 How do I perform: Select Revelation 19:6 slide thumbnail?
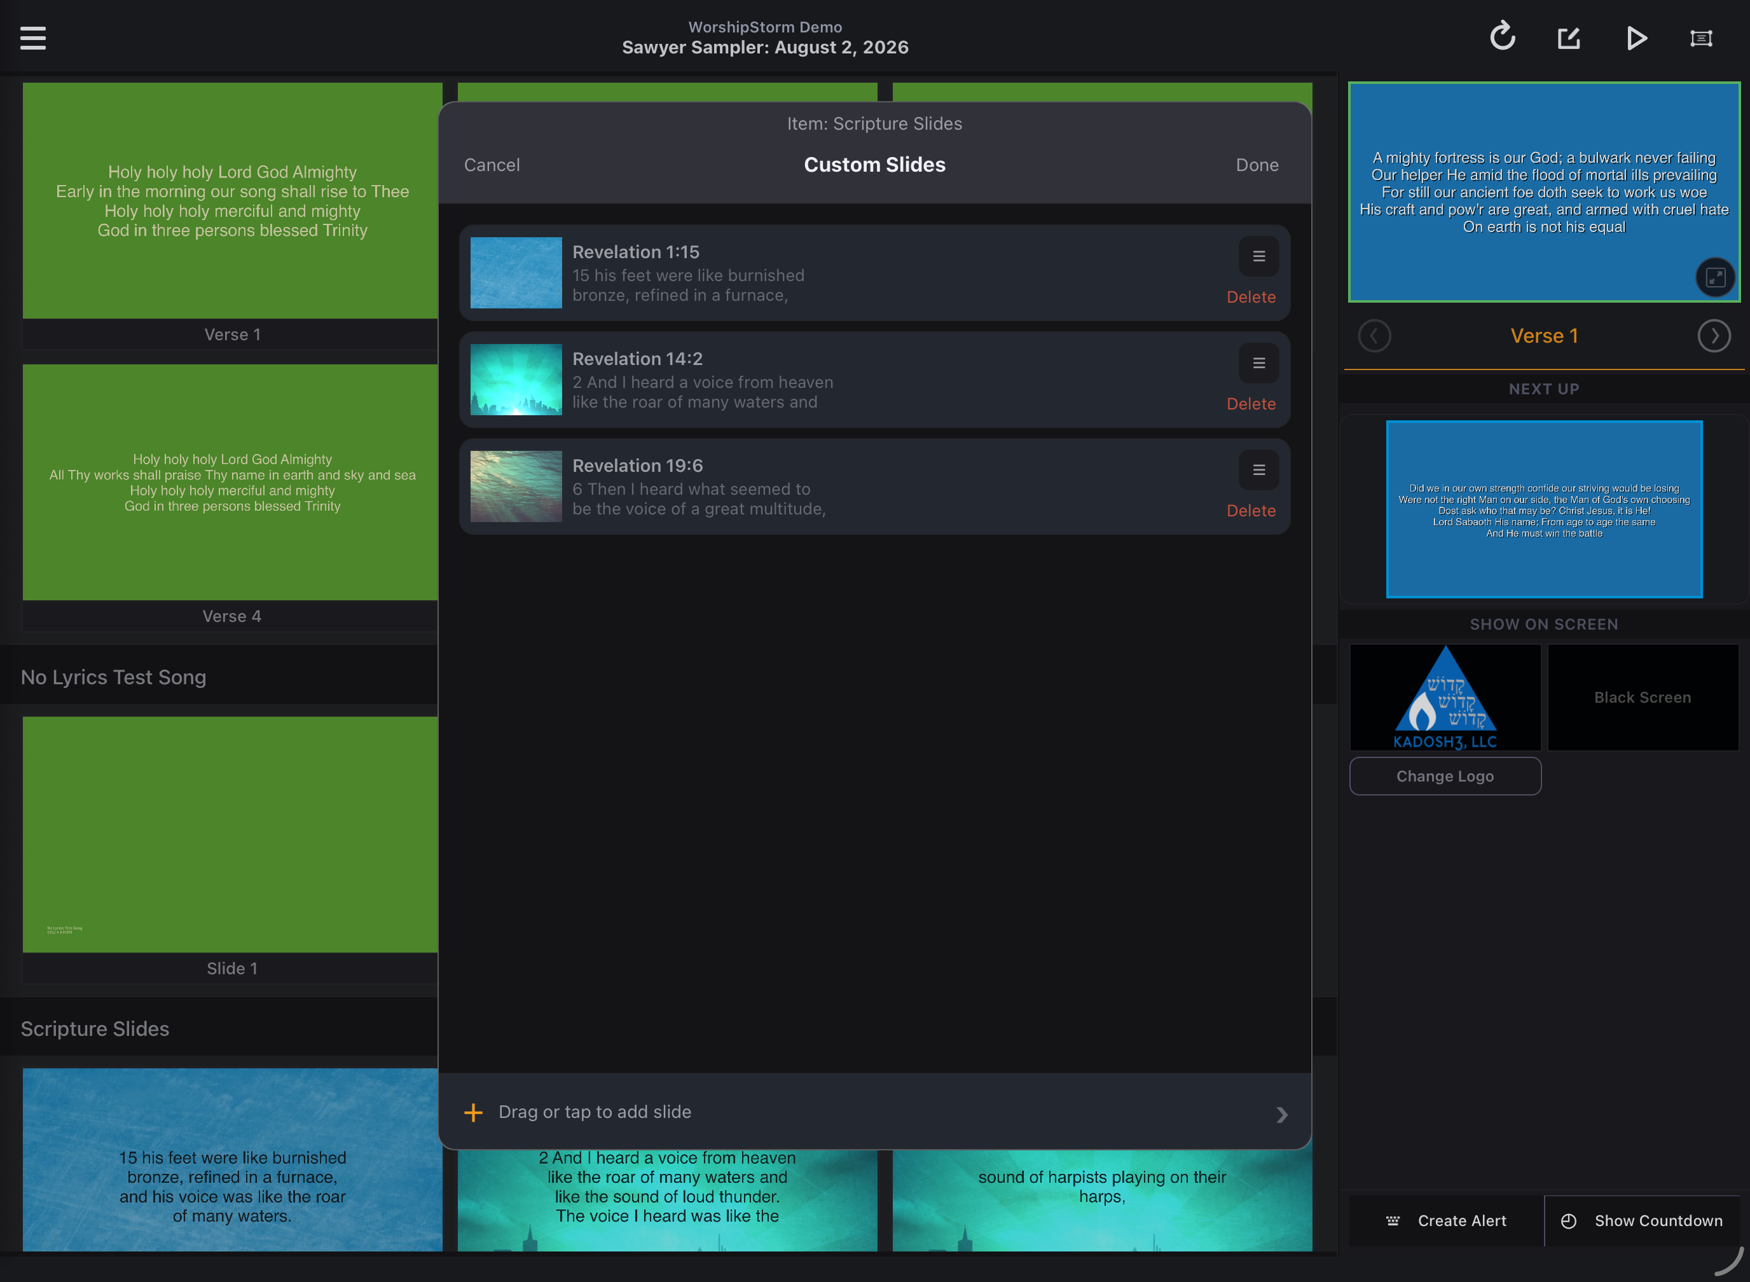pos(516,486)
